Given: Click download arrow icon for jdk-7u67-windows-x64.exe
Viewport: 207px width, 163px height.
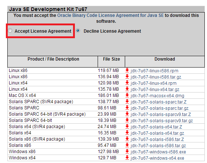Looking at the screenshot, I should click(x=127, y=158).
